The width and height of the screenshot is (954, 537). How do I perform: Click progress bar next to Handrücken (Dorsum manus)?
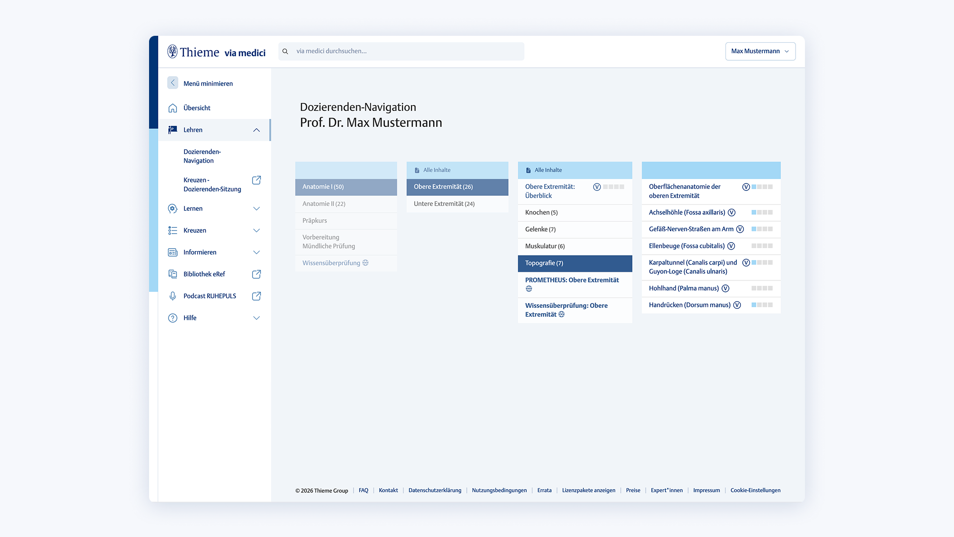[762, 305]
